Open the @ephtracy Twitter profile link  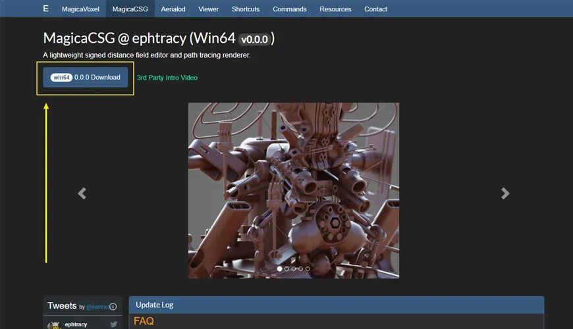(x=97, y=307)
